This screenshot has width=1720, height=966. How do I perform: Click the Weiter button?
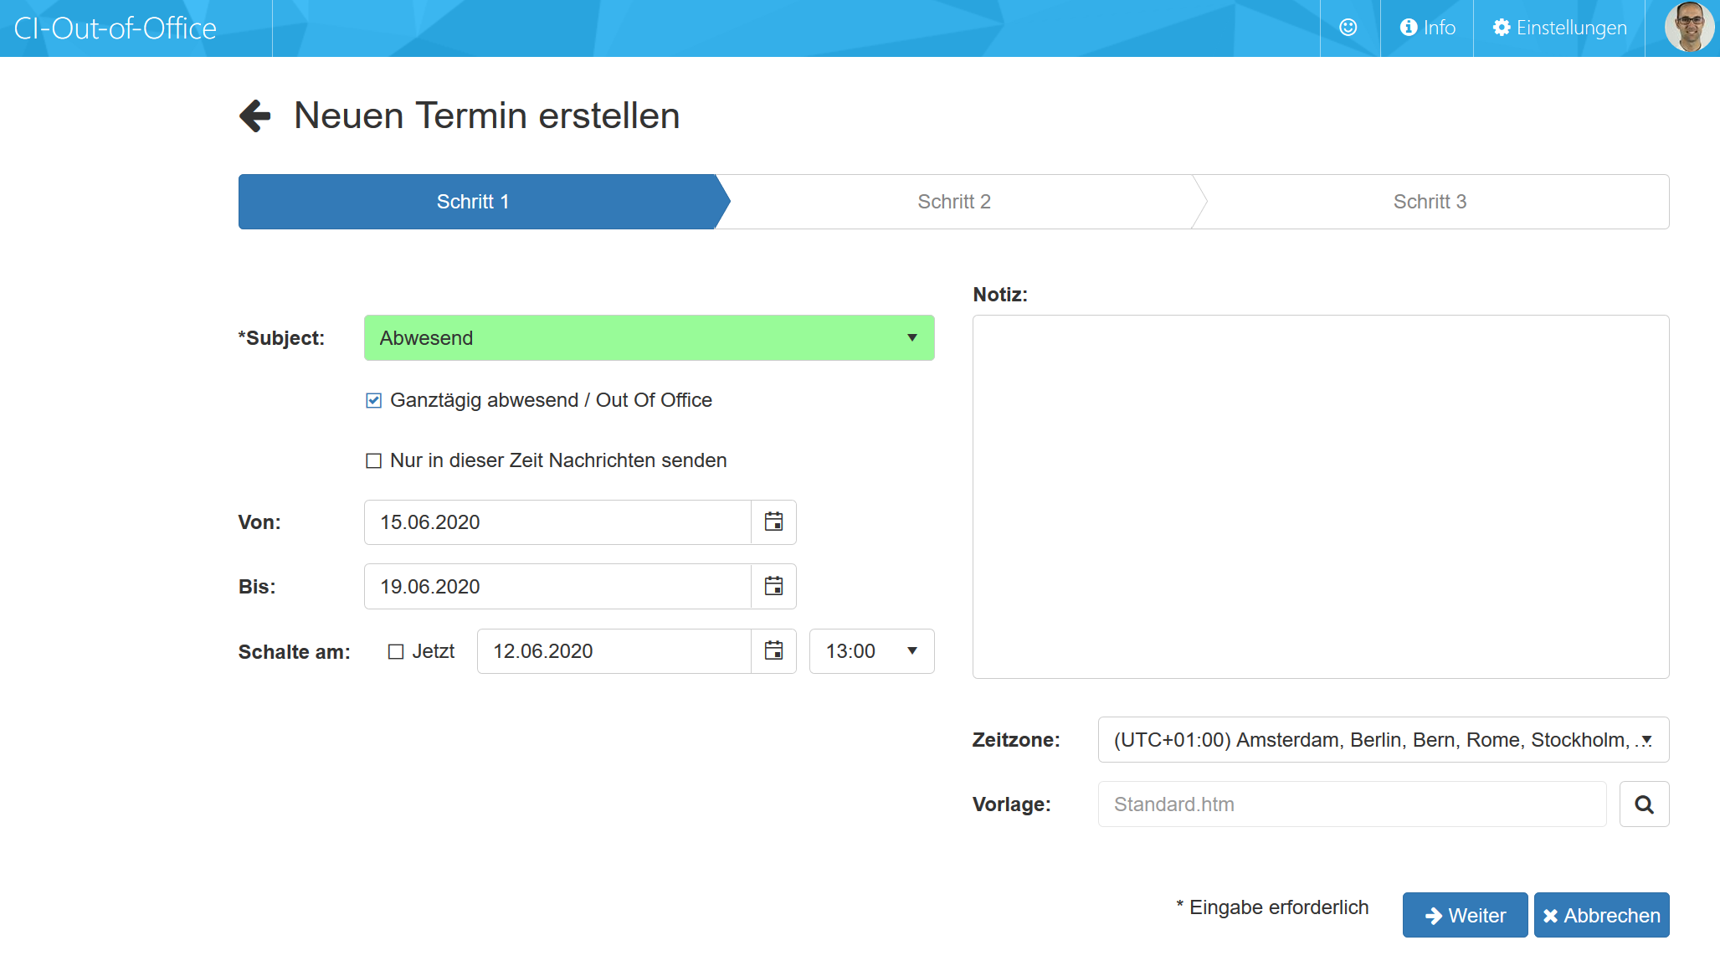point(1465,915)
